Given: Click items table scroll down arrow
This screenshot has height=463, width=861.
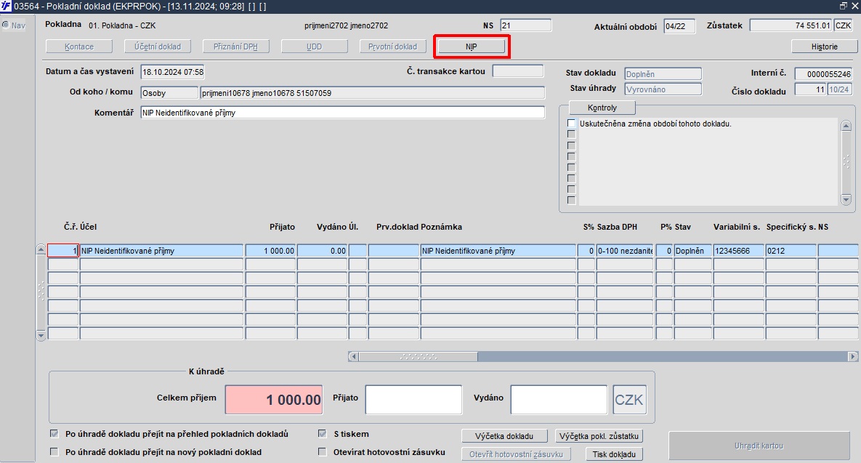Looking at the screenshot, I should pyautogui.click(x=41, y=335).
